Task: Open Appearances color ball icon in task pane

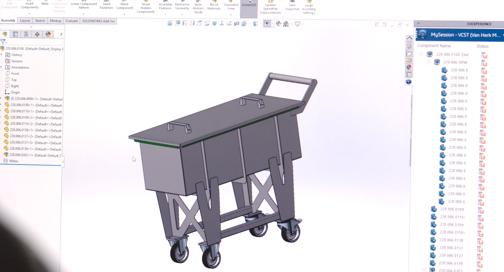Action: pos(409,67)
